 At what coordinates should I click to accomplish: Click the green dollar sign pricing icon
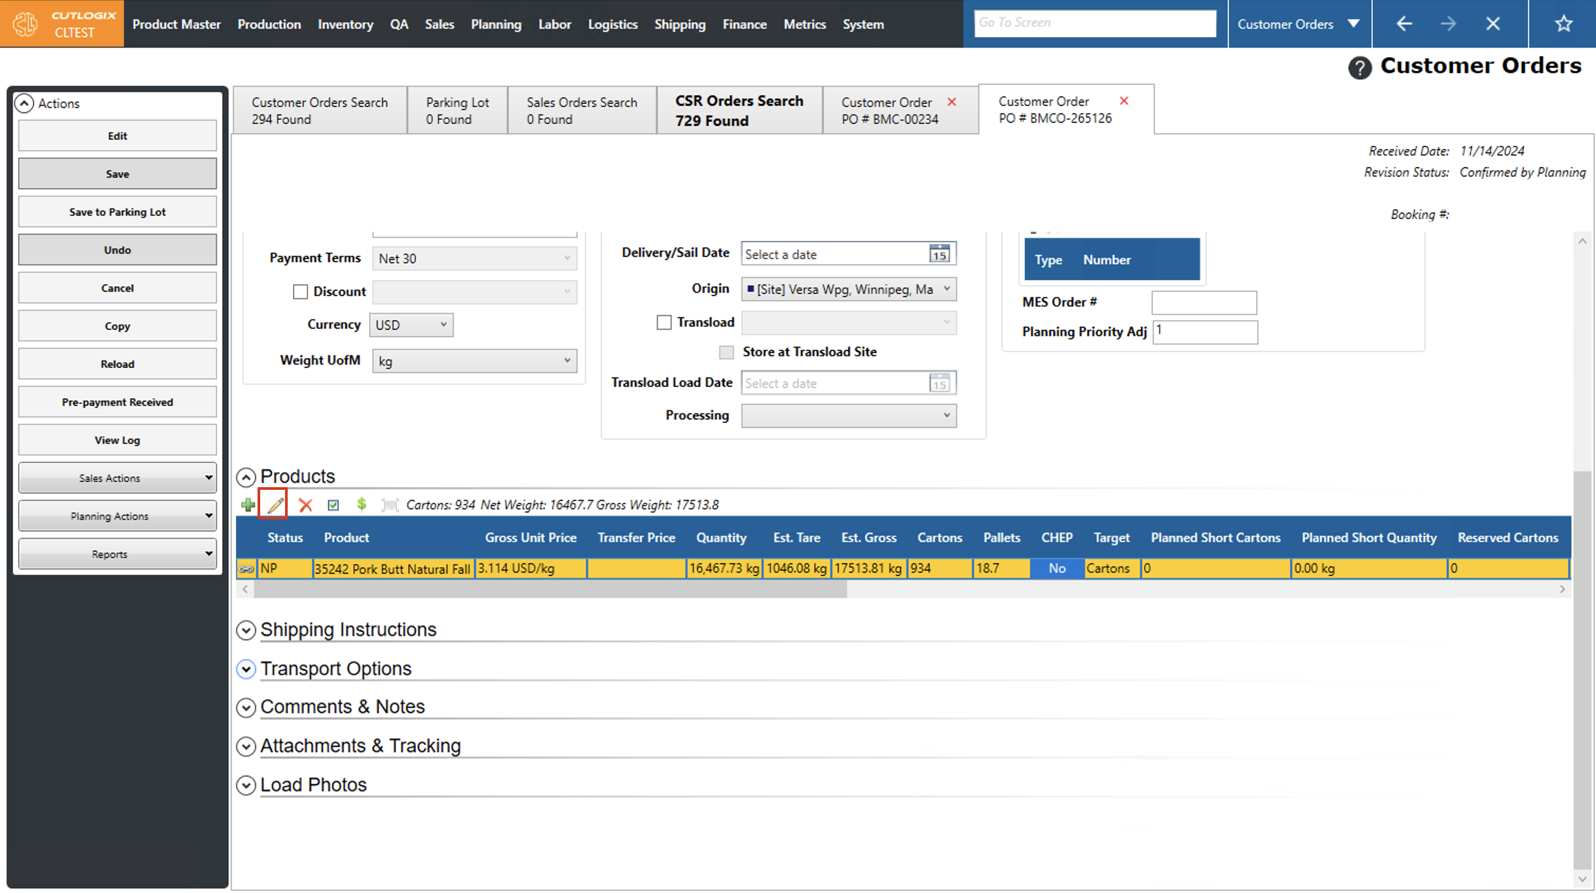click(361, 504)
